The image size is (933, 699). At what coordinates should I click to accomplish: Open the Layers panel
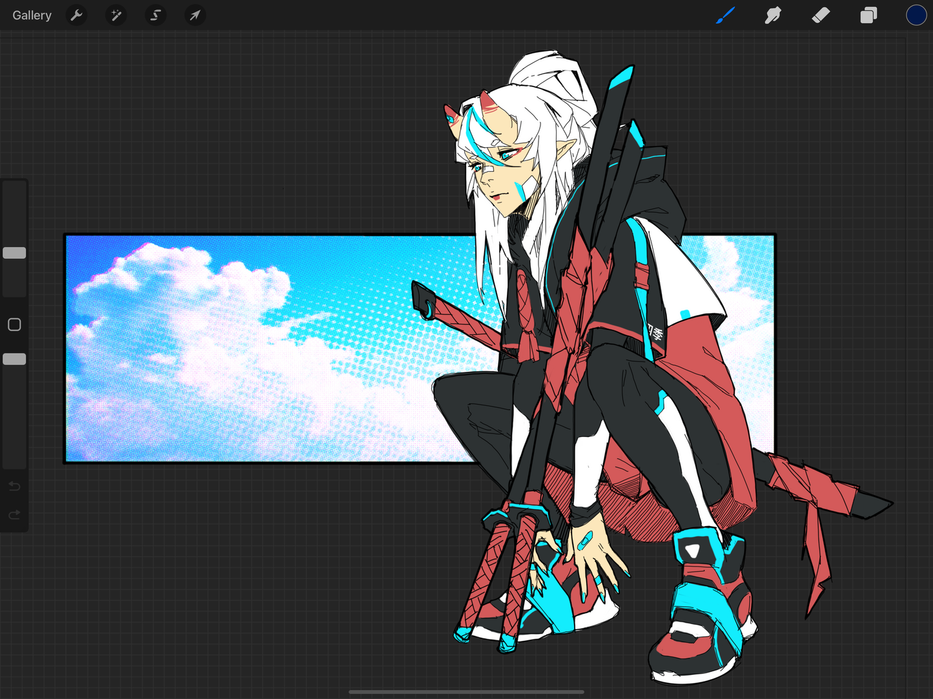pos(868,15)
